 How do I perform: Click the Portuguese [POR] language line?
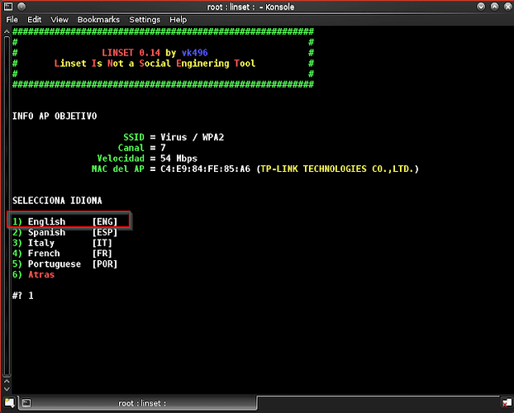(x=66, y=264)
